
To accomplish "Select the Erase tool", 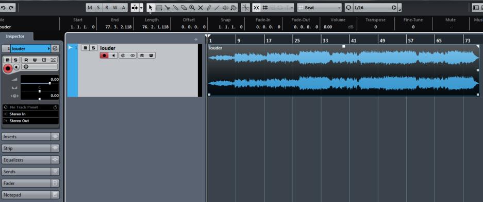I will 184,8.
